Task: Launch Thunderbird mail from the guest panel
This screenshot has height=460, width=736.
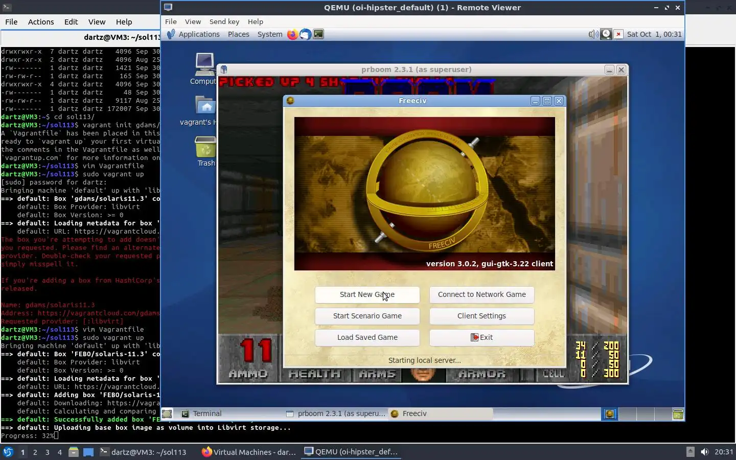Action: pos(305,34)
